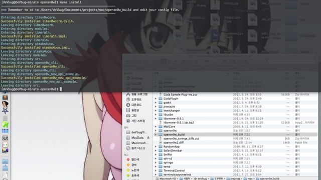This screenshot has height=180, width=321.
Task: Select the Macintosh volume in sidebar
Action: [137, 143]
